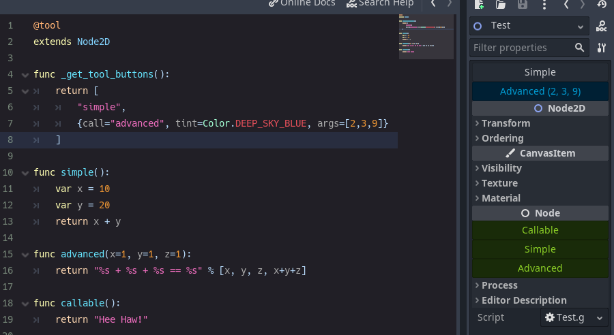Click the Script property label
The image size is (614, 335).
point(491,317)
